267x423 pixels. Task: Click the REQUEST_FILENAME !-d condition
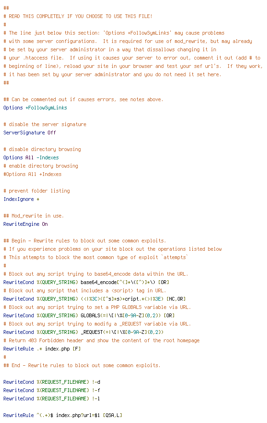point(52,382)
